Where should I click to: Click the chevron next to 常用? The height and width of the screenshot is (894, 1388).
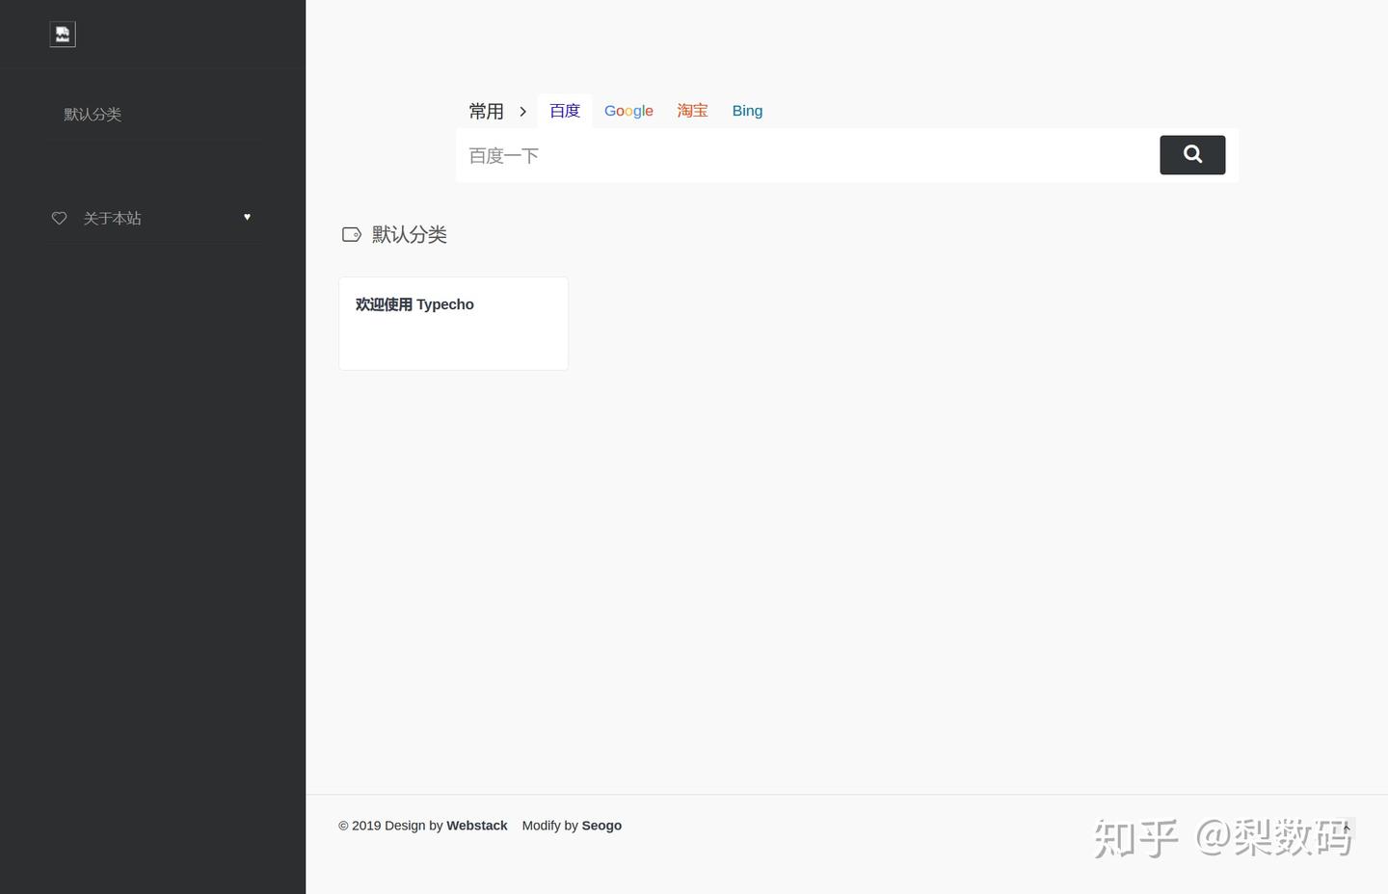tap(522, 112)
